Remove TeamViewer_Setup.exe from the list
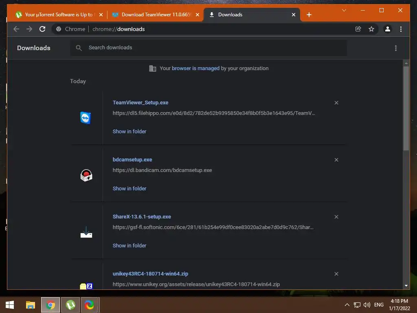The height and width of the screenshot is (313, 417). 336,103
